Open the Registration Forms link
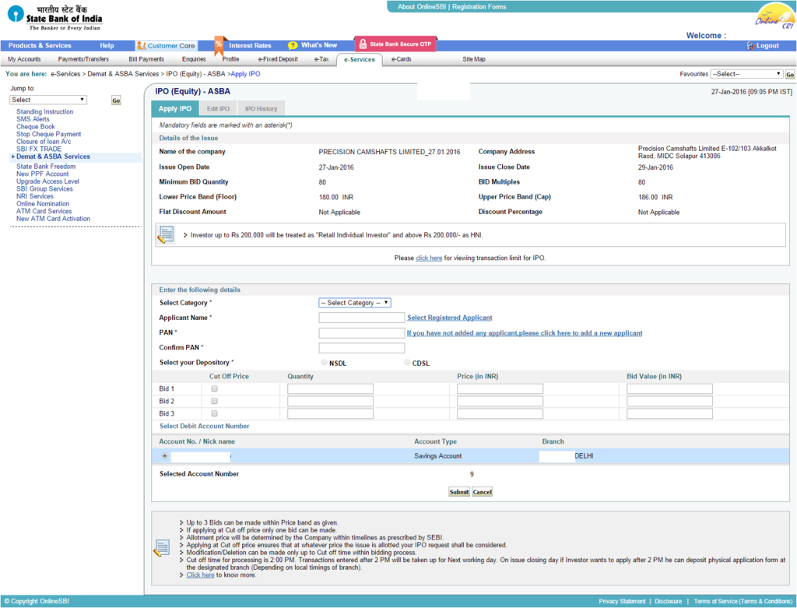 pyautogui.click(x=479, y=6)
